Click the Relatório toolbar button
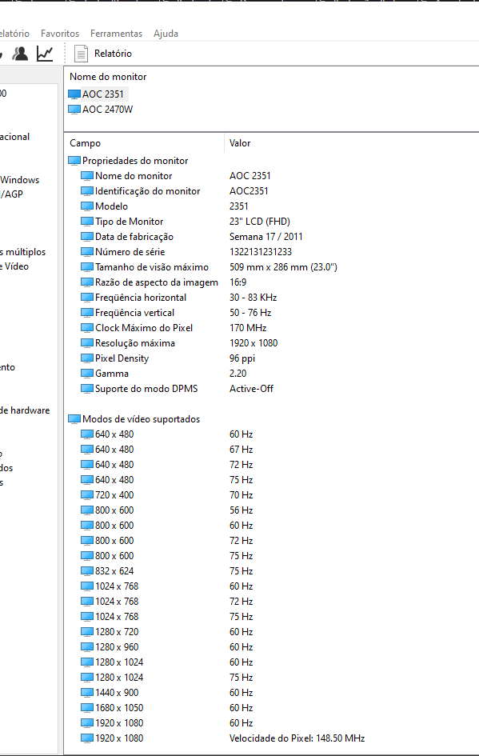Screen dimensions: 479x756 (x=103, y=54)
